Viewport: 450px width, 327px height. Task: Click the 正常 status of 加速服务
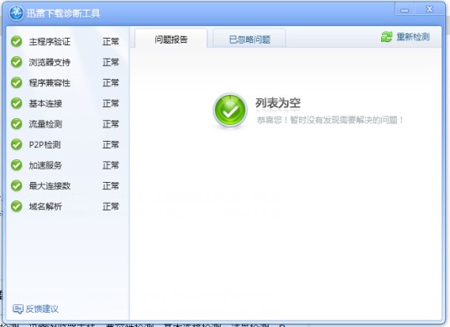(111, 166)
